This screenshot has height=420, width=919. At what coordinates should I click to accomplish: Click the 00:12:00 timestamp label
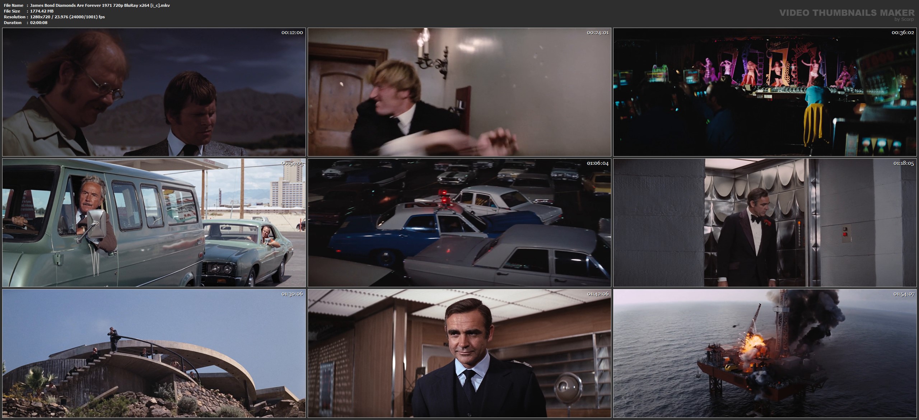coord(292,32)
